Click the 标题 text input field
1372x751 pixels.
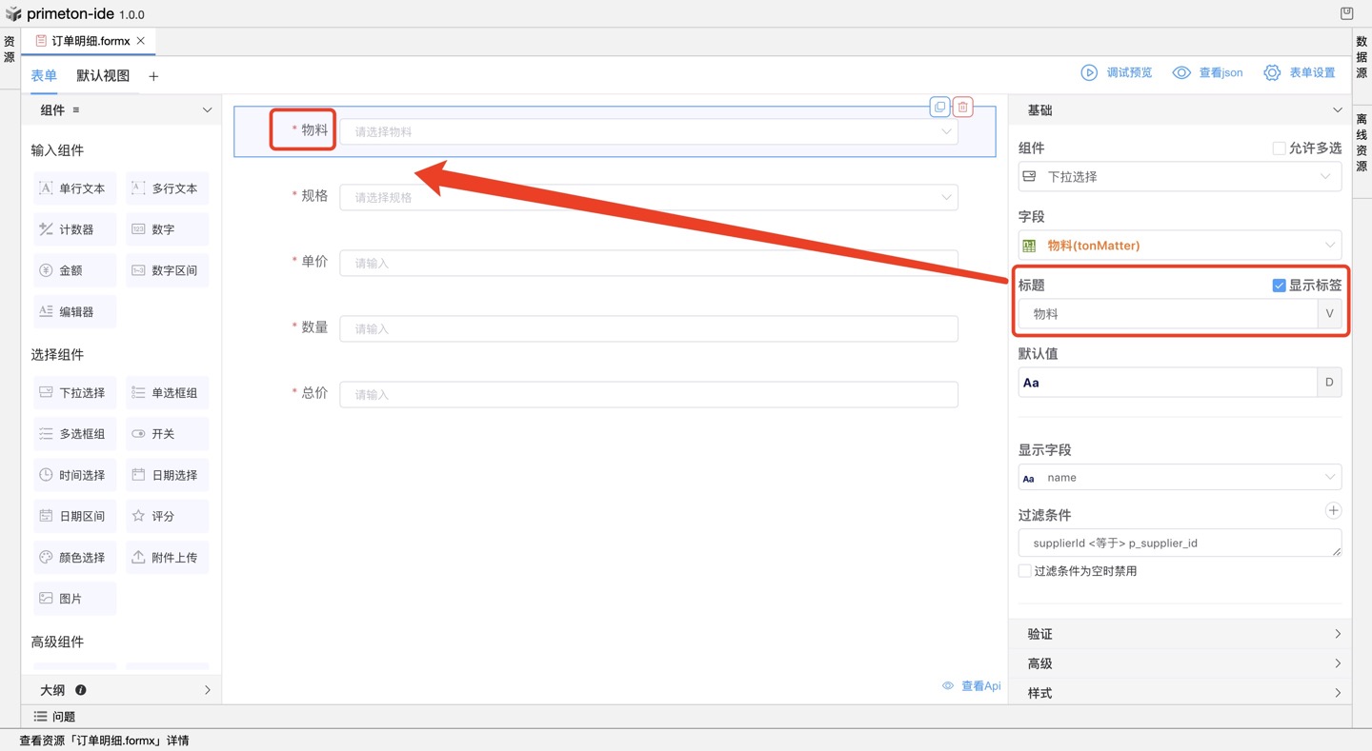pos(1167,314)
